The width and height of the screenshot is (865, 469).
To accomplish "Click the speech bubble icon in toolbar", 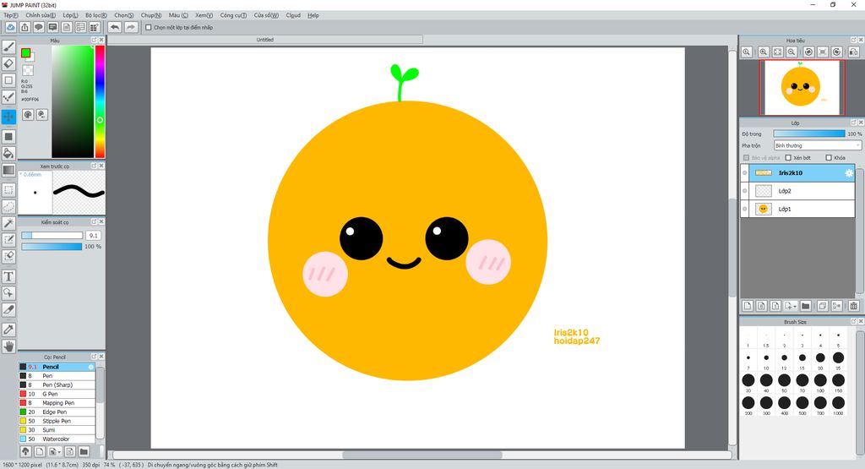I will [39, 27].
